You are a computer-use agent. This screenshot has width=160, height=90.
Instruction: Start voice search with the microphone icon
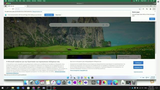pyautogui.click(x=103, y=25)
